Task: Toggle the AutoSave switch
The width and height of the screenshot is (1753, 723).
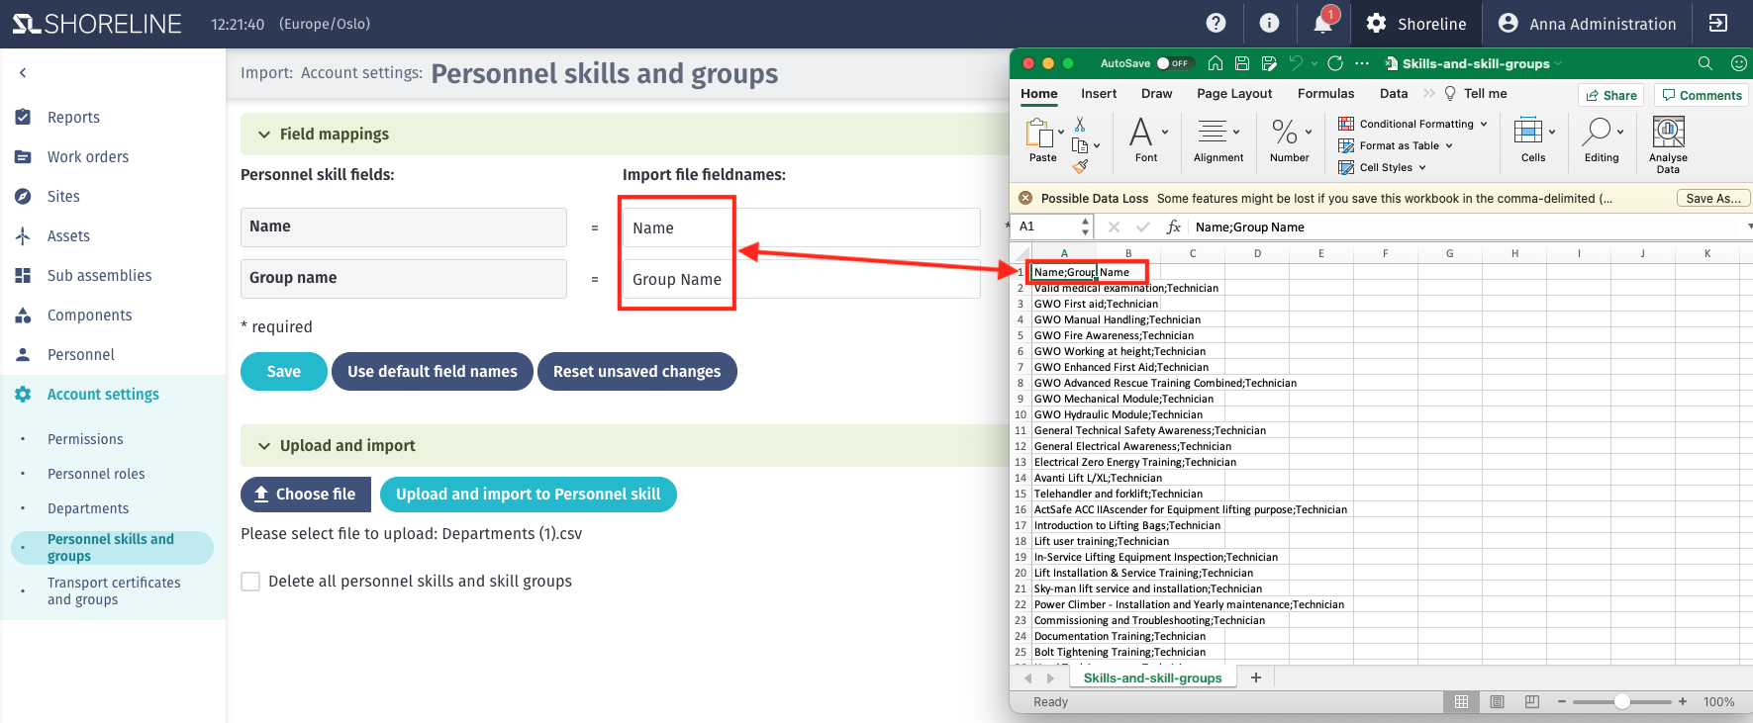Action: tap(1173, 63)
